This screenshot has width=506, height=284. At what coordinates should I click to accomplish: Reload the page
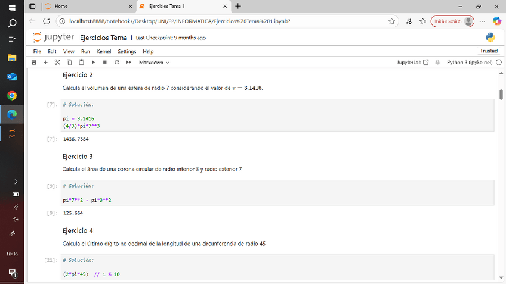47,21
